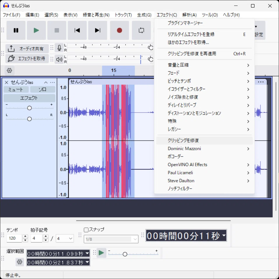The height and width of the screenshot is (279, 279).
Task: Collapse the せんぷうlas track with the caret
Action: click(46, 83)
